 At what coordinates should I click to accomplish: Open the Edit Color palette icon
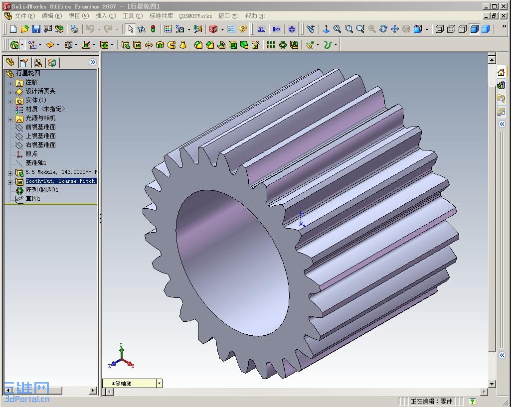(x=168, y=29)
